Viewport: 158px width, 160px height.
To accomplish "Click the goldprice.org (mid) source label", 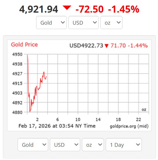I will [129, 126].
